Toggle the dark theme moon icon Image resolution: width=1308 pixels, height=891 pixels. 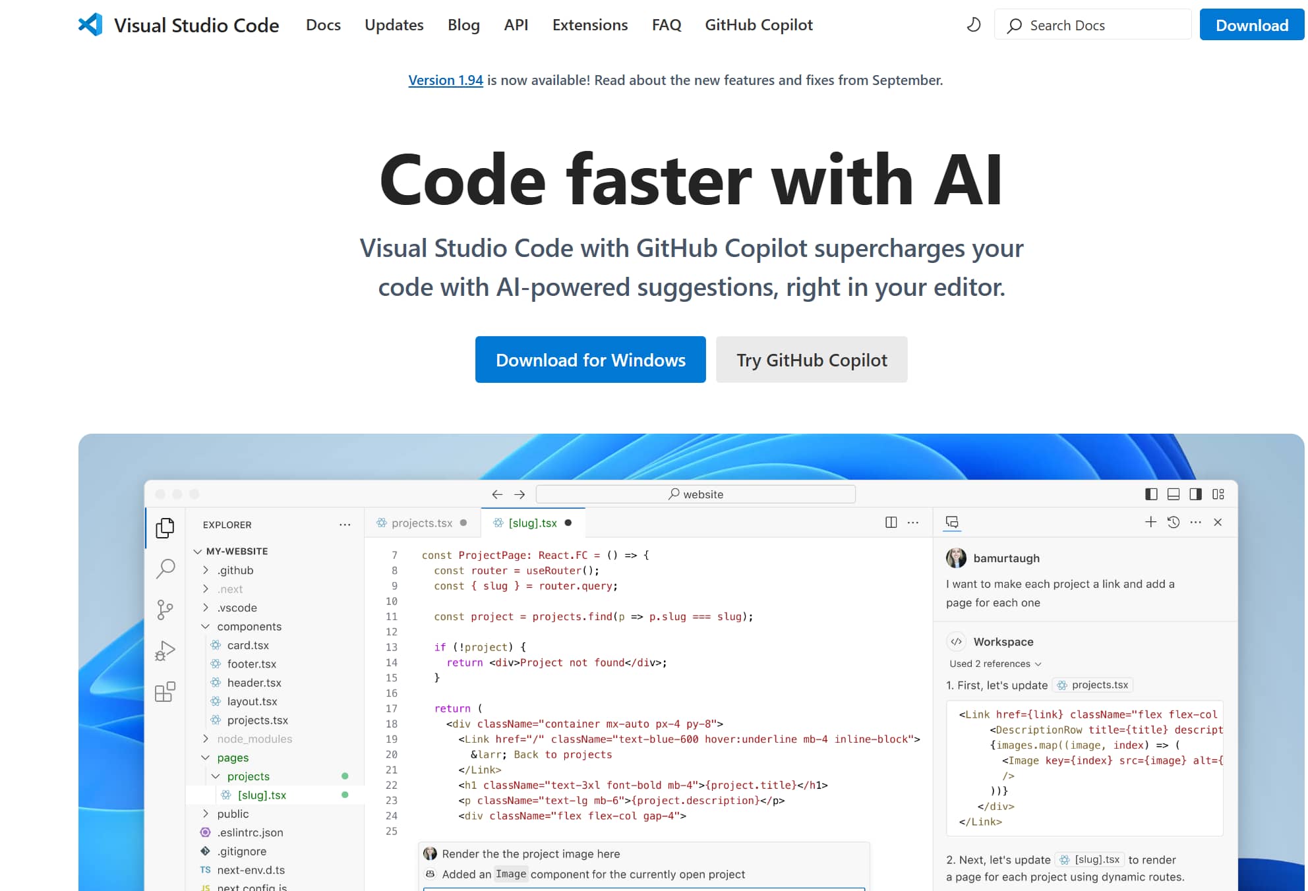pos(973,25)
